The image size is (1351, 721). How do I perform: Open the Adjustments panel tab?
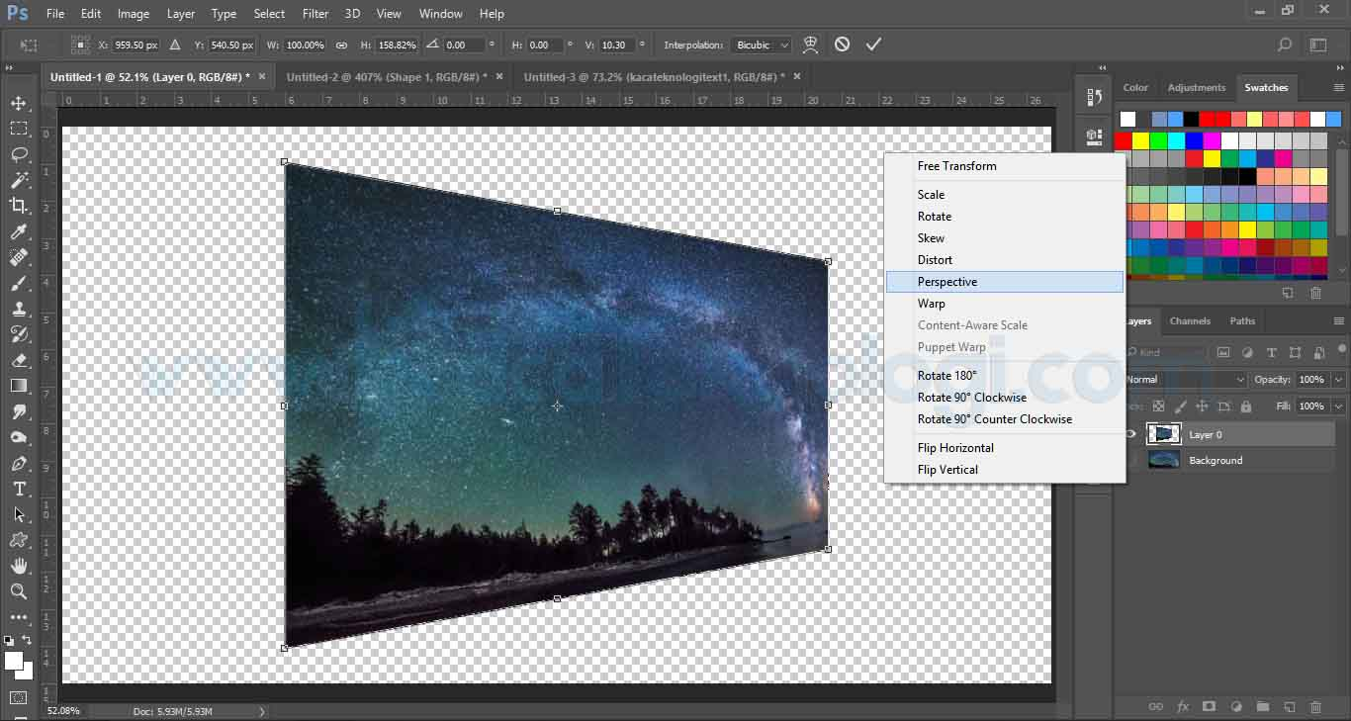pos(1196,87)
